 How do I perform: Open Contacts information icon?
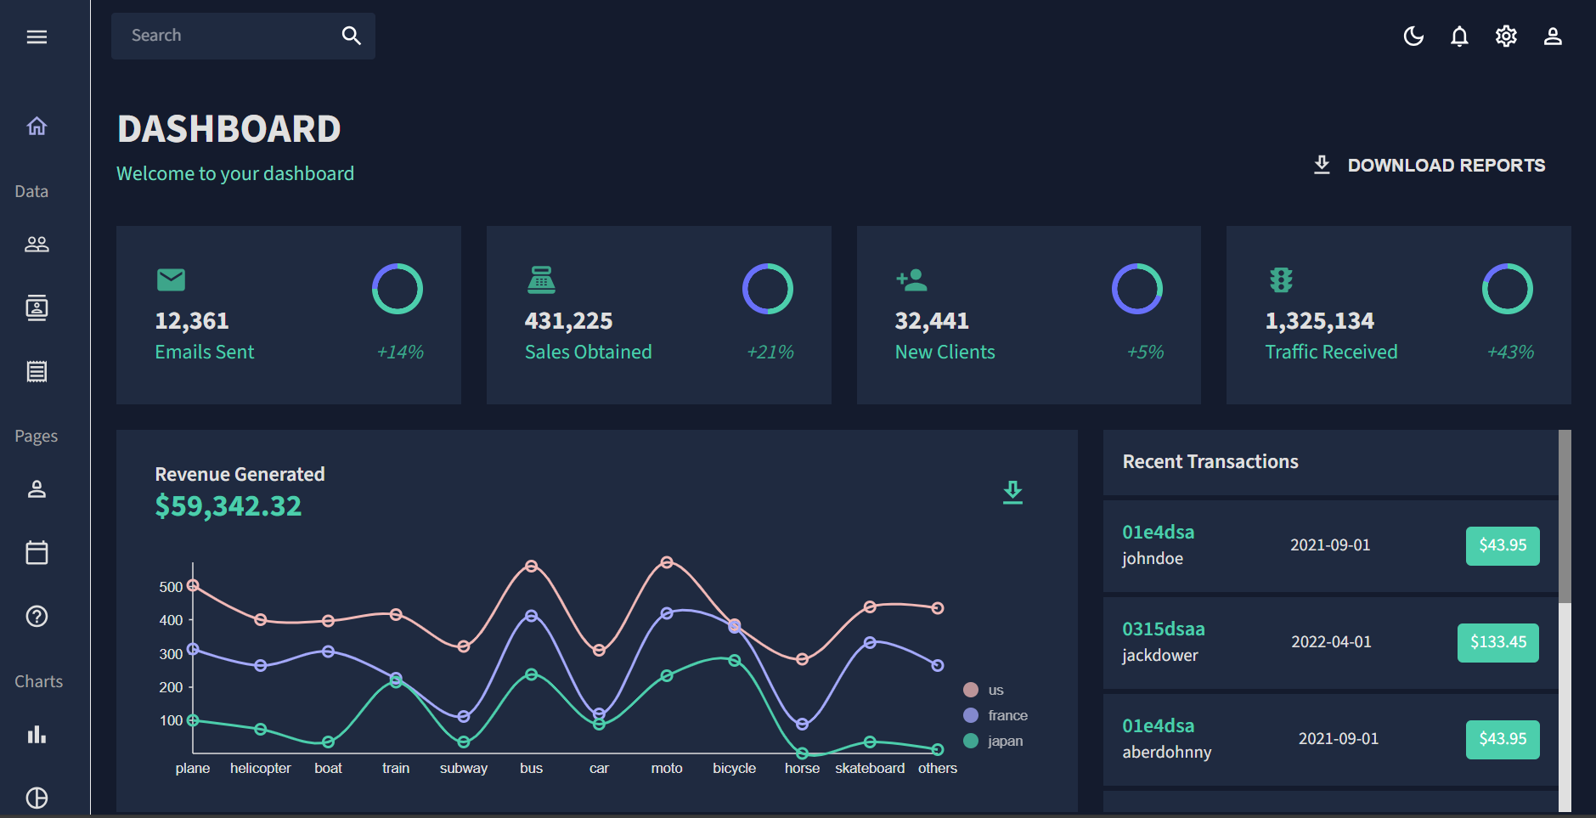click(37, 307)
